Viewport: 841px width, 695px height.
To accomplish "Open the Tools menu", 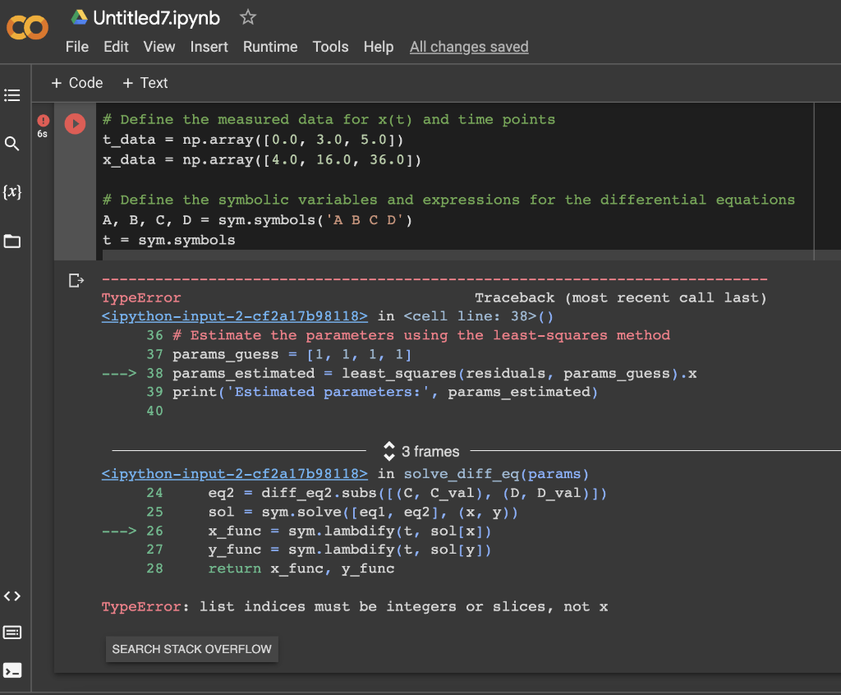I will pos(330,47).
